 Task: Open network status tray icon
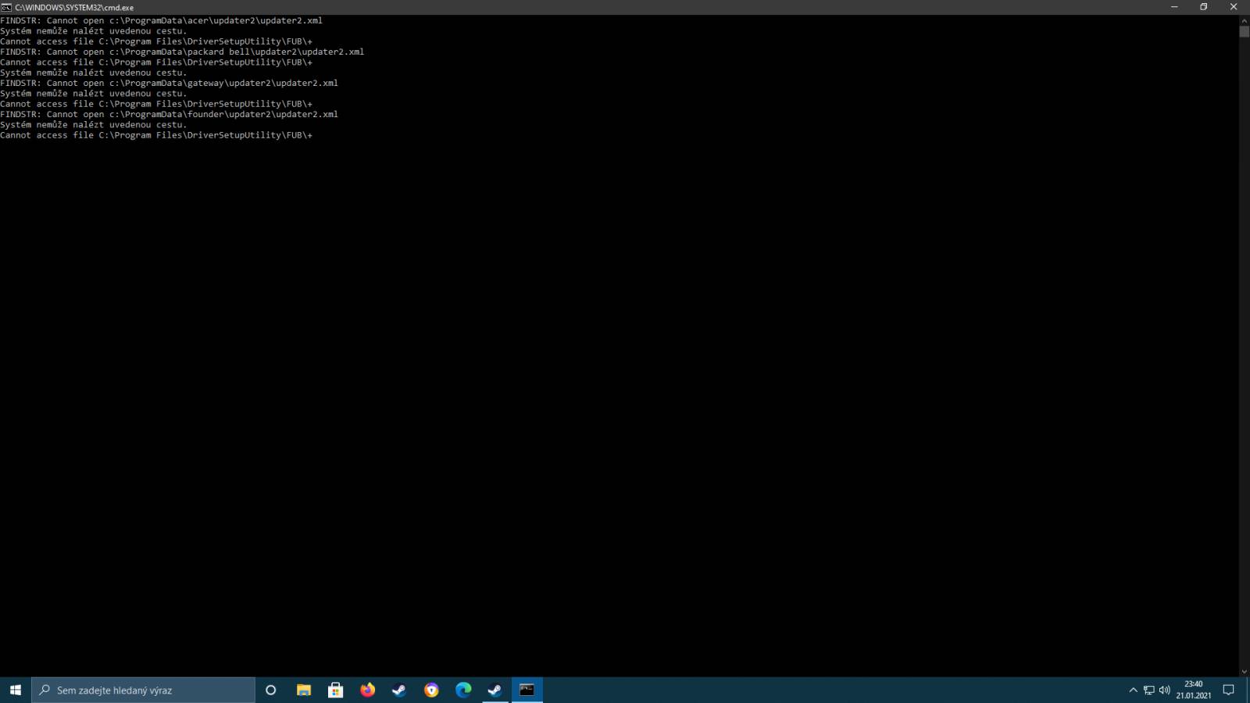pyautogui.click(x=1149, y=690)
